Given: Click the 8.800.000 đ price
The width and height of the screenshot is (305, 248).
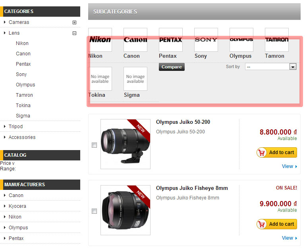Looking at the screenshot, I should 278,132.
